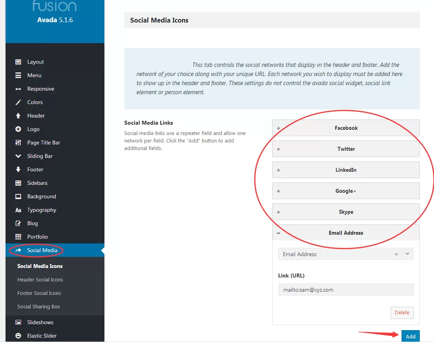Open the Footer settings section

click(x=55, y=169)
